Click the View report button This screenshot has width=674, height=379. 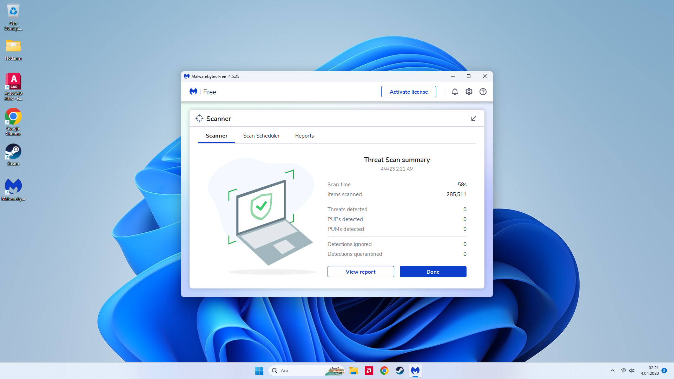(x=361, y=272)
